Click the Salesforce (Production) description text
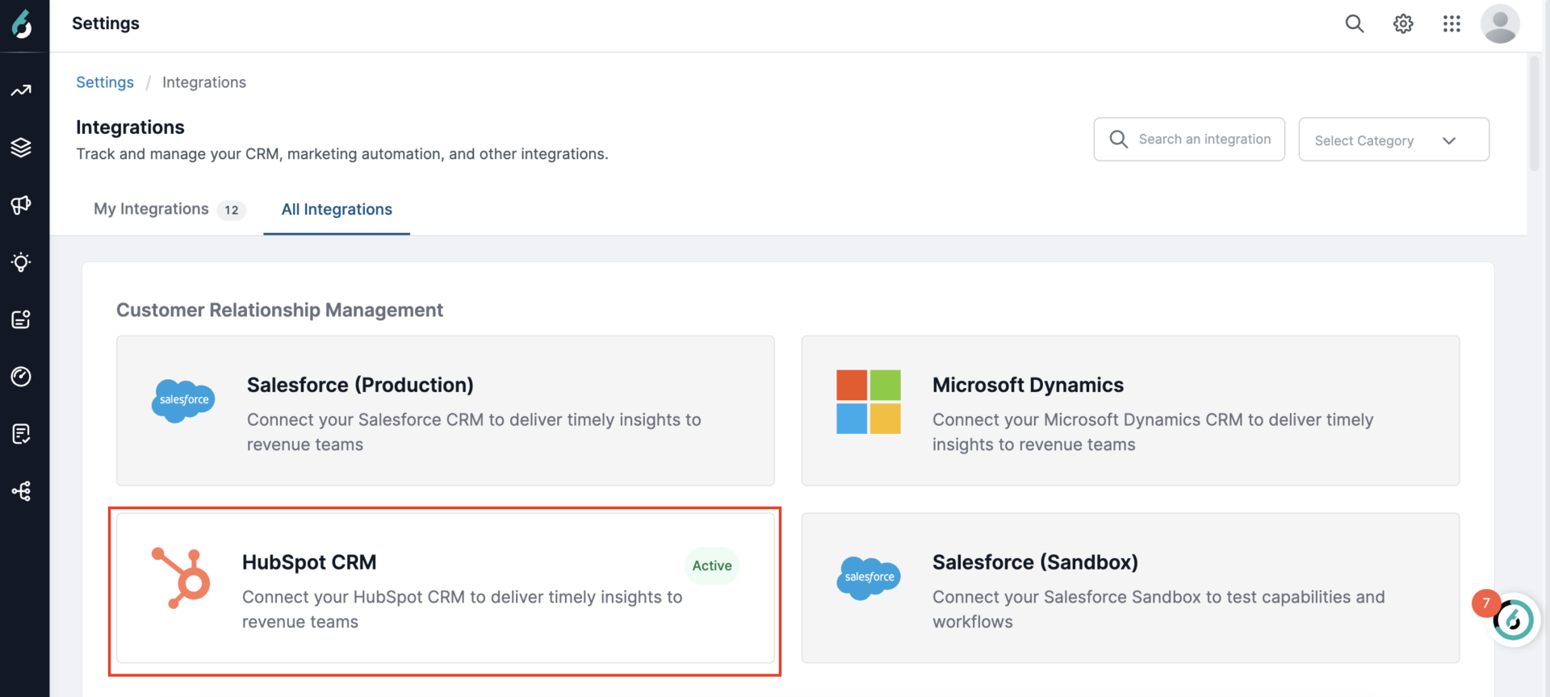The height and width of the screenshot is (697, 1550). point(474,432)
